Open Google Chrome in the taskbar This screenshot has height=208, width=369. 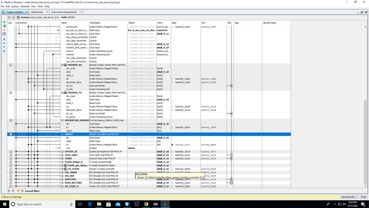pyautogui.click(x=146, y=204)
